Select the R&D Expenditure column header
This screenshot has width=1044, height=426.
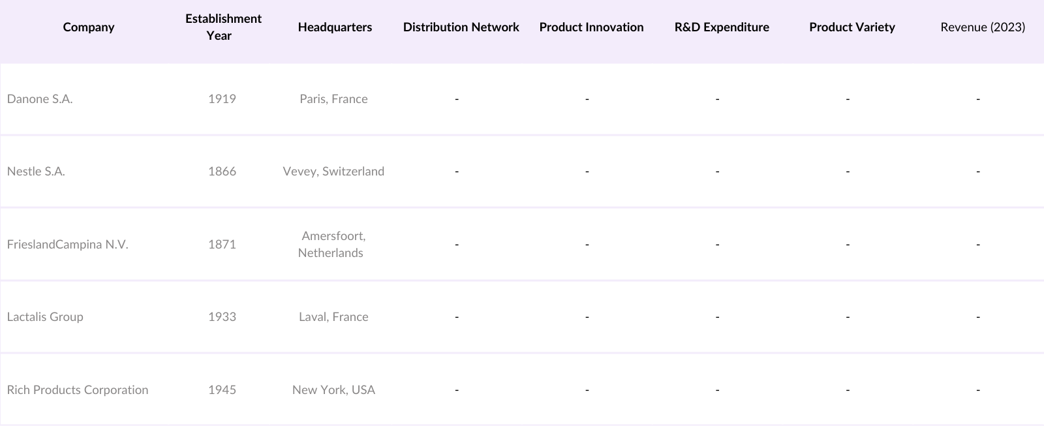[x=722, y=27]
